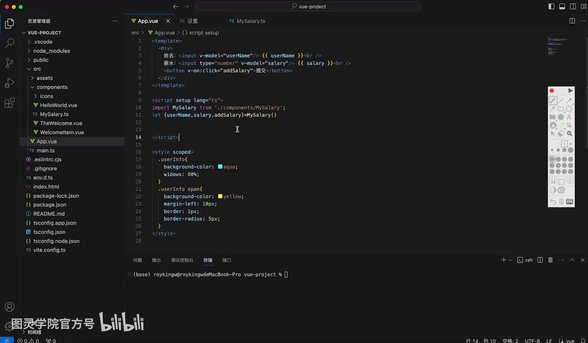588x343 pixels.
Task: Switch to the App.vue editor tab
Action: click(148, 21)
